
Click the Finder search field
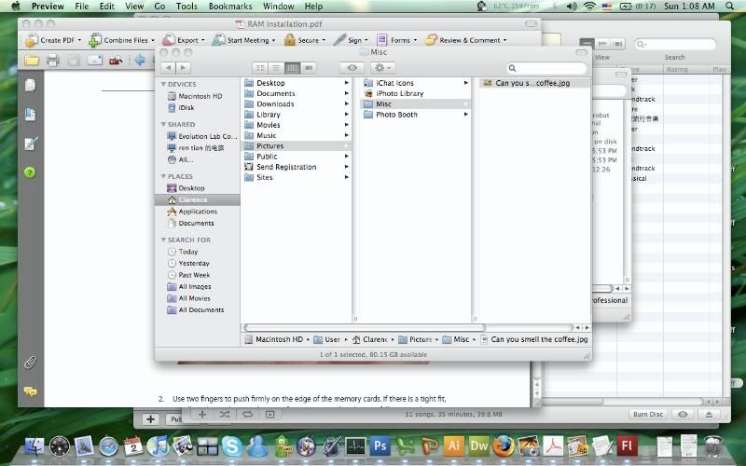pyautogui.click(x=550, y=68)
